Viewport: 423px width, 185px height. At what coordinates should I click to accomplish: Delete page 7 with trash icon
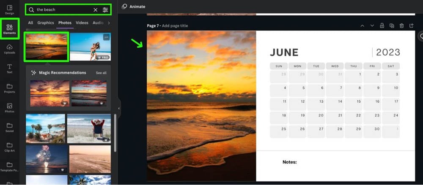(402, 26)
